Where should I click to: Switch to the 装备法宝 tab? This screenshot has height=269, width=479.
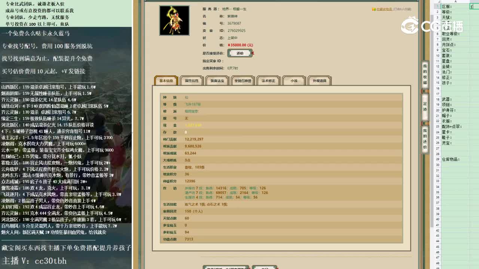[x=217, y=80]
